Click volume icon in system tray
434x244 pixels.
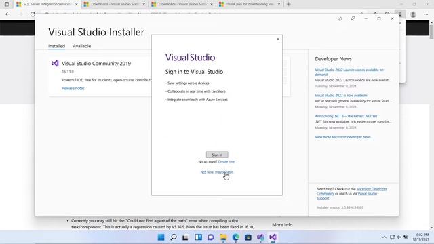pos(399,237)
